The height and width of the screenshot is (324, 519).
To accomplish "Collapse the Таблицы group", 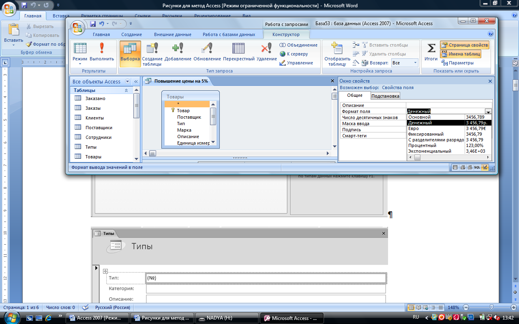I will (x=126, y=90).
